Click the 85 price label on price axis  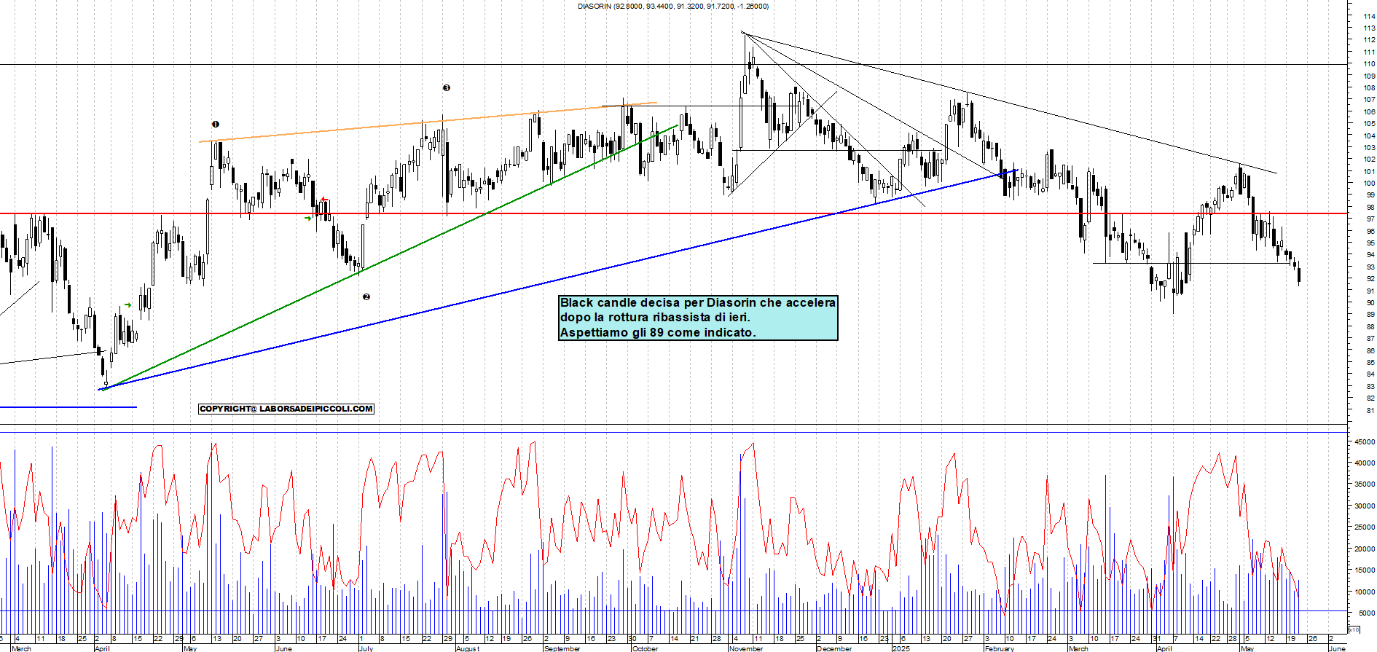[1370, 363]
